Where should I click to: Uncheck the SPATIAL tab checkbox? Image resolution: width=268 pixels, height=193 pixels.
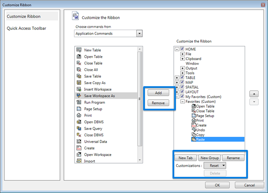(x=182, y=87)
